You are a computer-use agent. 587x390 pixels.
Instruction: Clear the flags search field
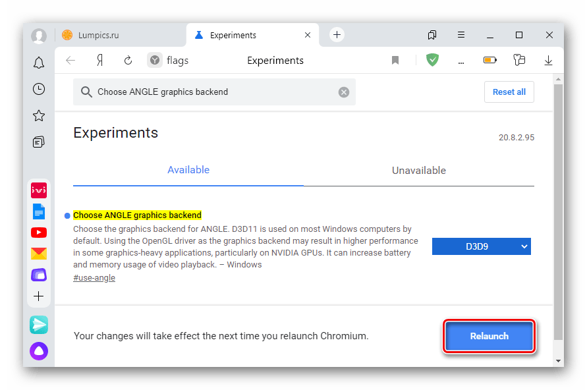point(344,92)
